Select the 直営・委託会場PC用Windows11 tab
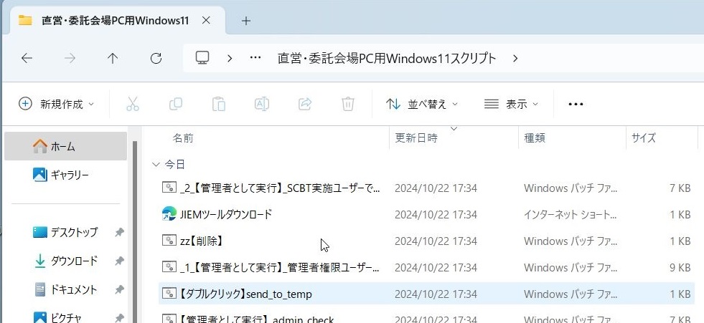This screenshot has width=704, height=323. [x=118, y=21]
